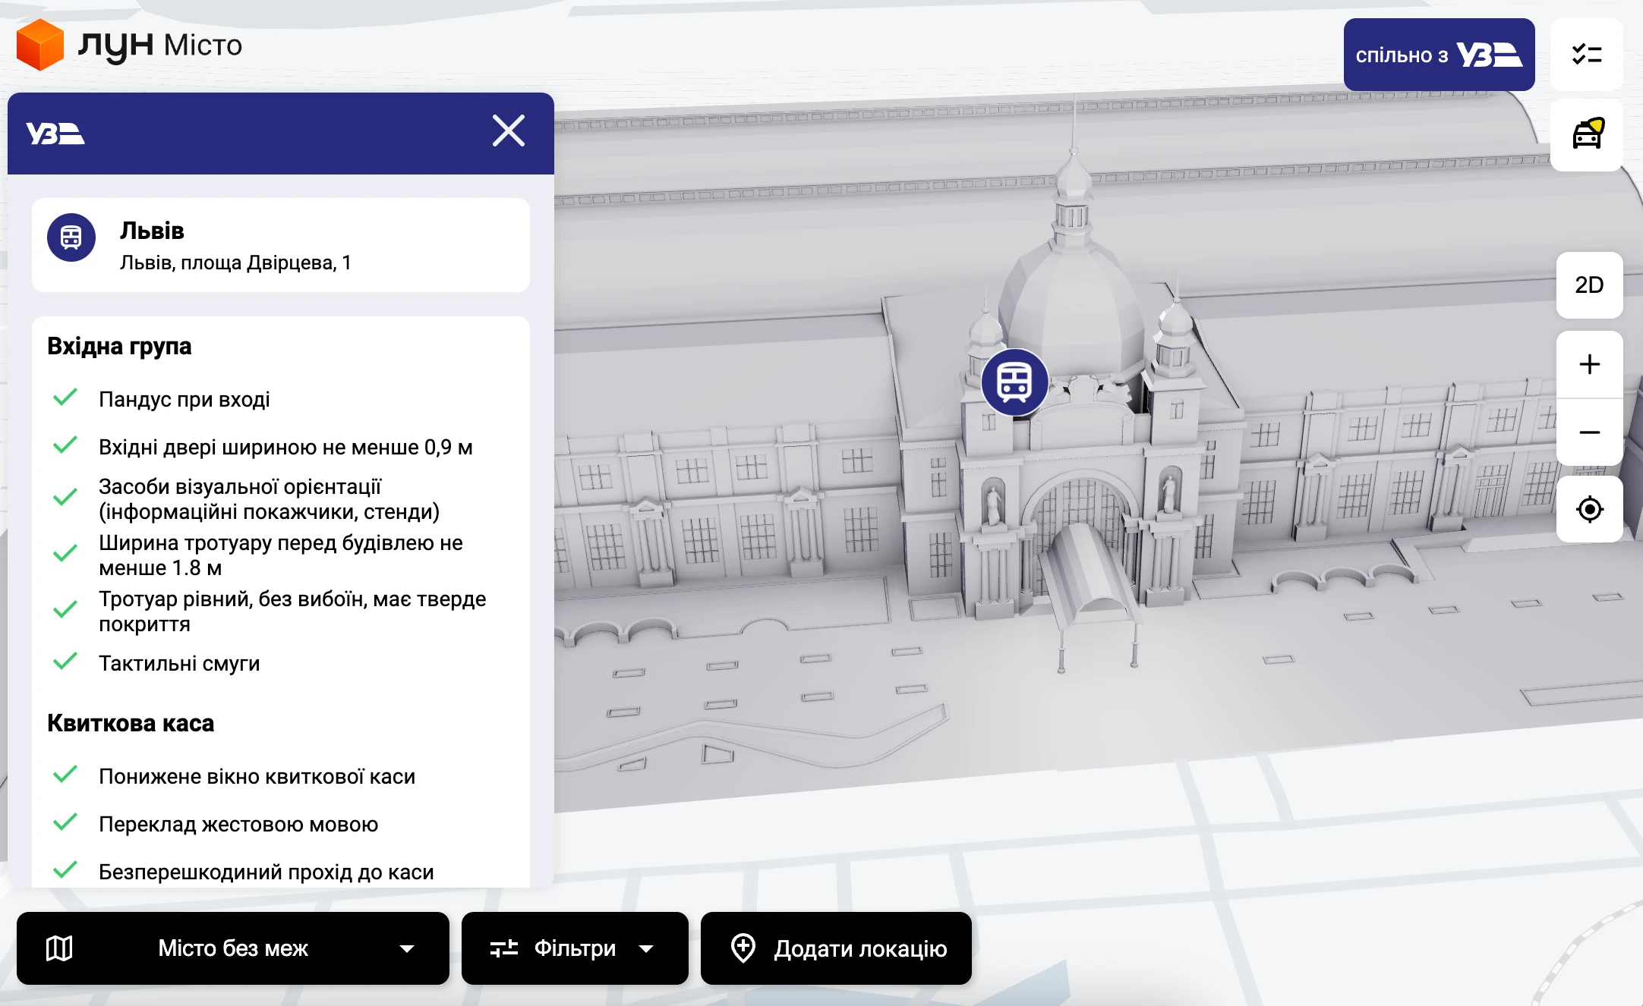Click the Фільтри dropdown arrow
Screen dimensions: 1643x1006
pyautogui.click(x=646, y=948)
